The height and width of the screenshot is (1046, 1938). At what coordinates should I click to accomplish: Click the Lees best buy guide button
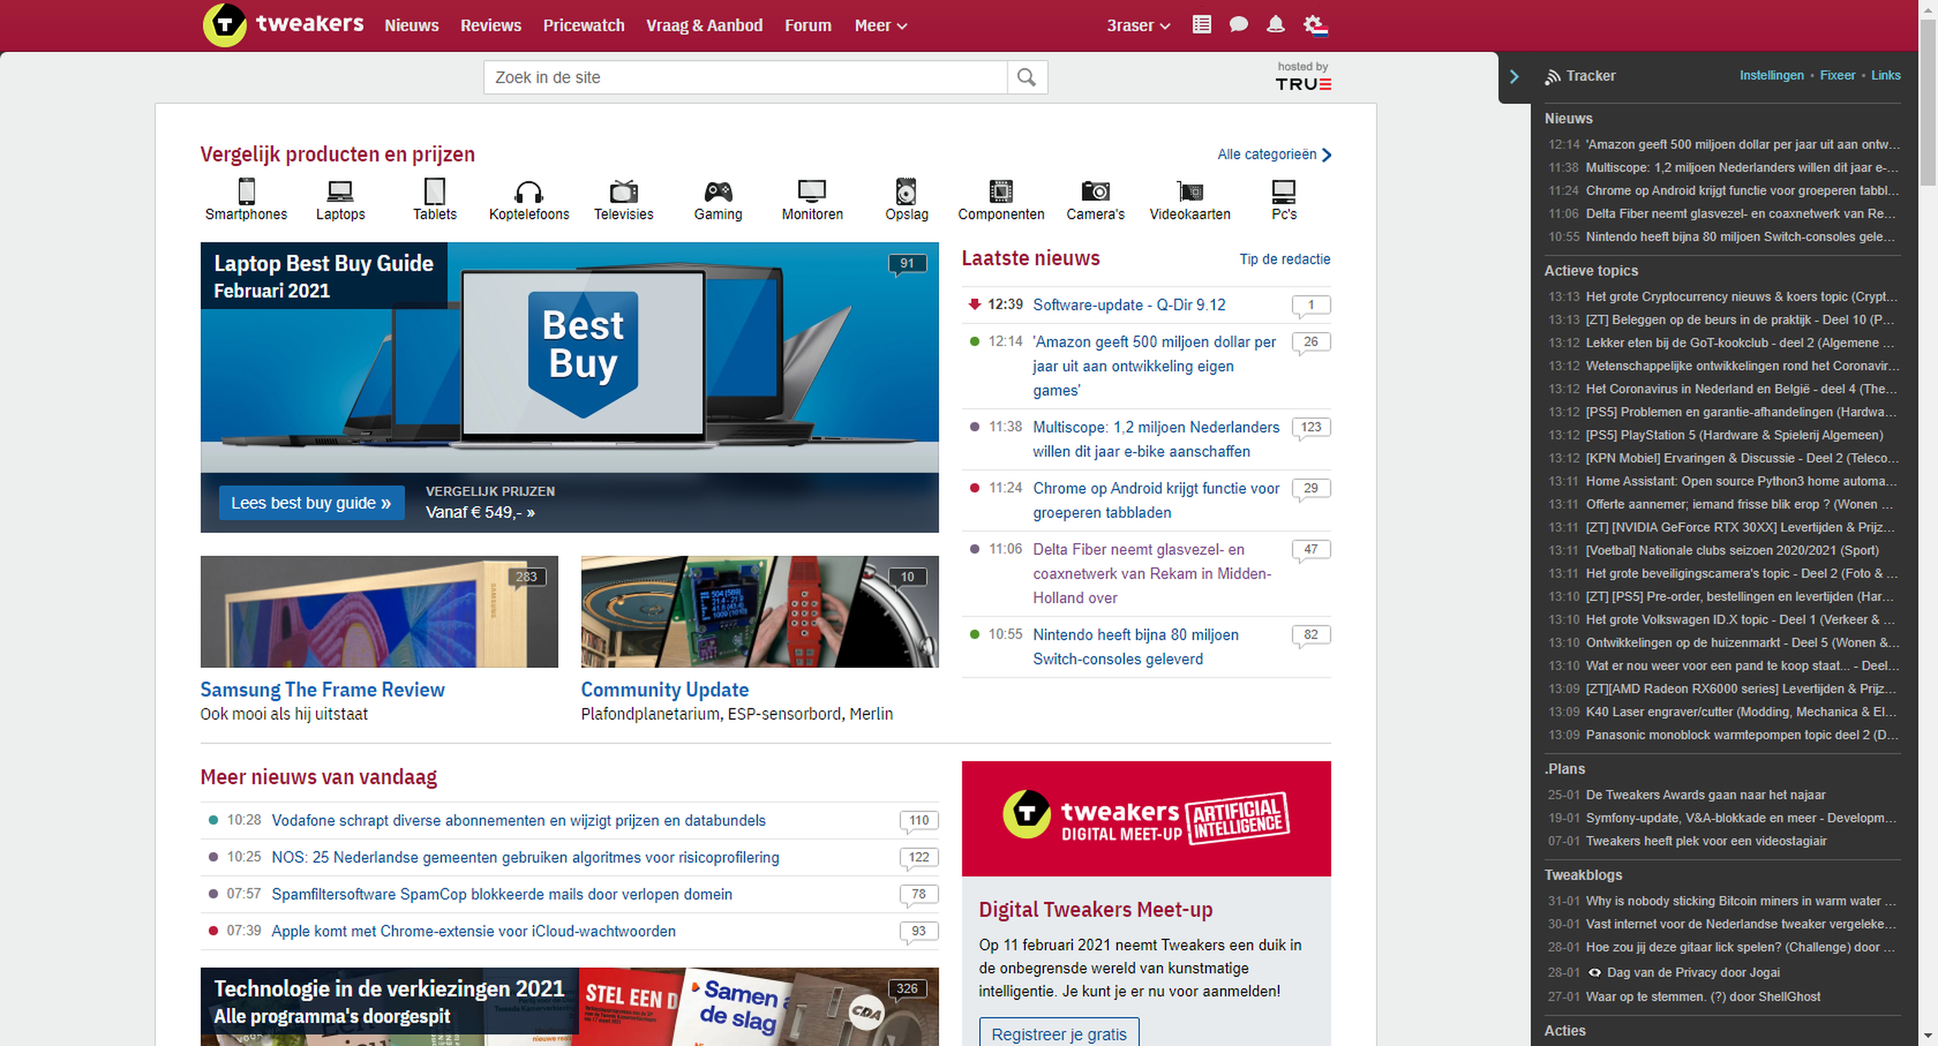pyautogui.click(x=311, y=503)
